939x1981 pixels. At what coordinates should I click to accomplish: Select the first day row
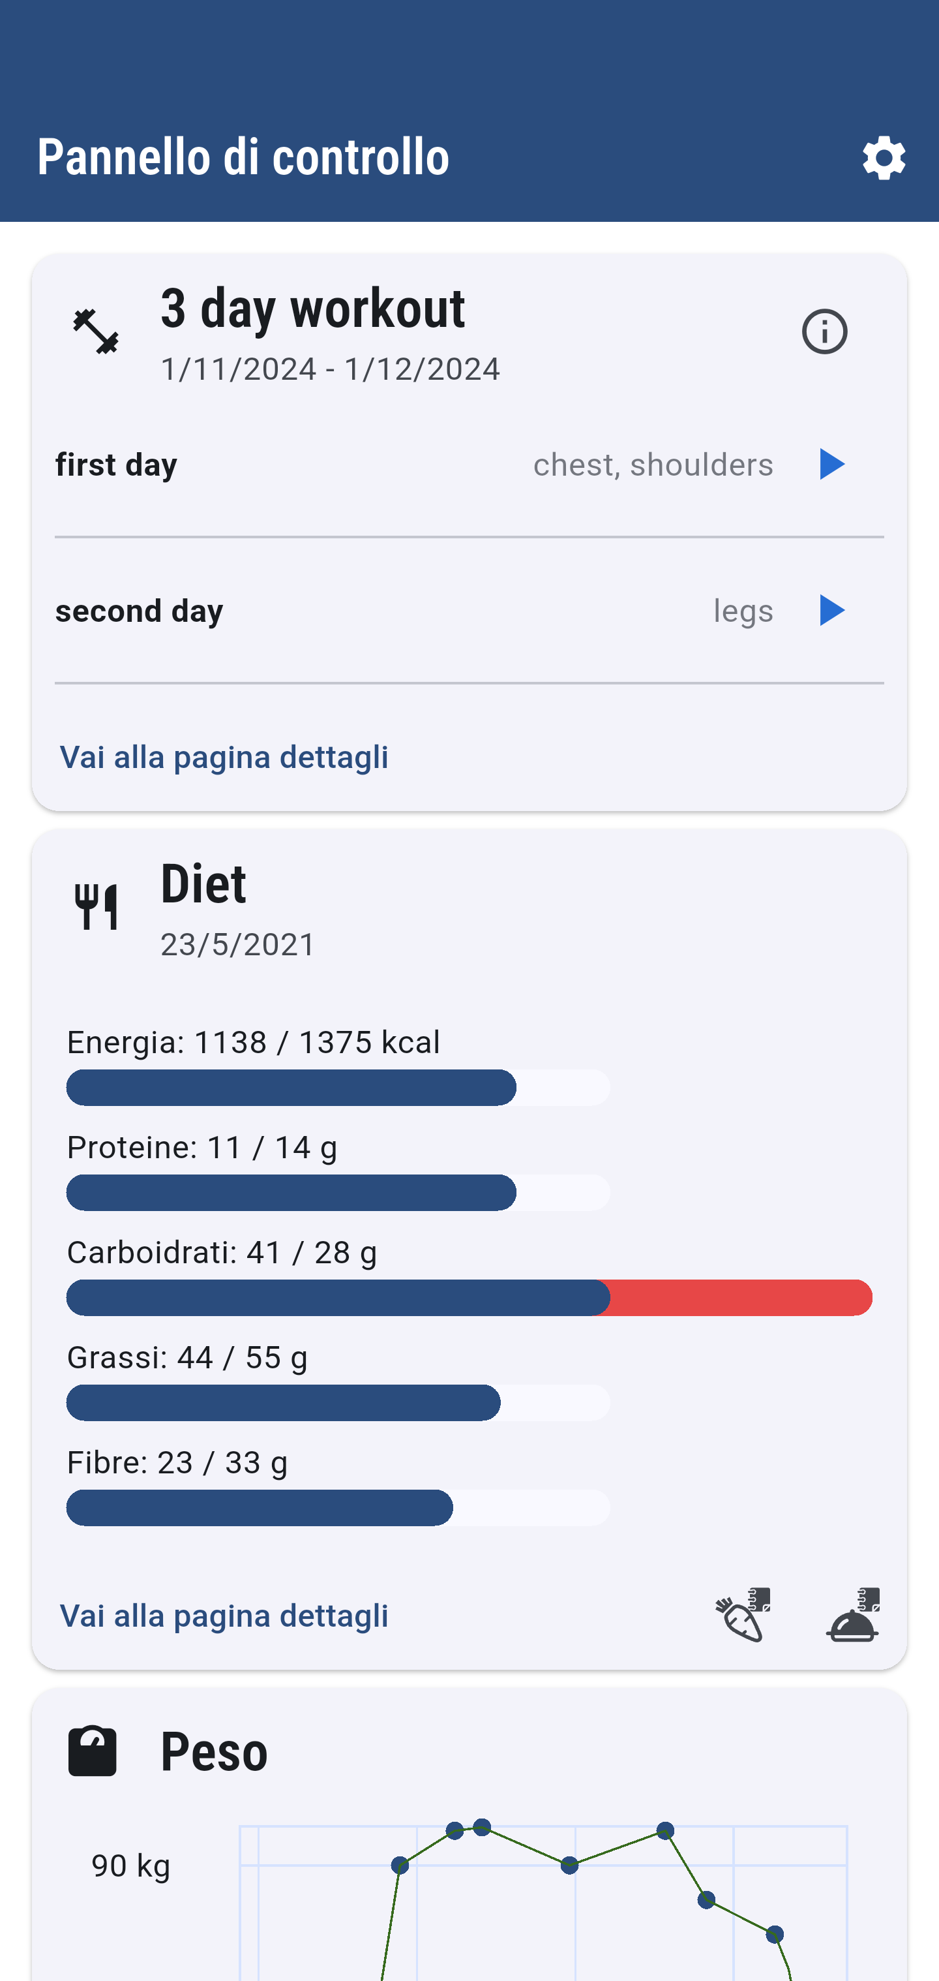[x=307, y=465]
